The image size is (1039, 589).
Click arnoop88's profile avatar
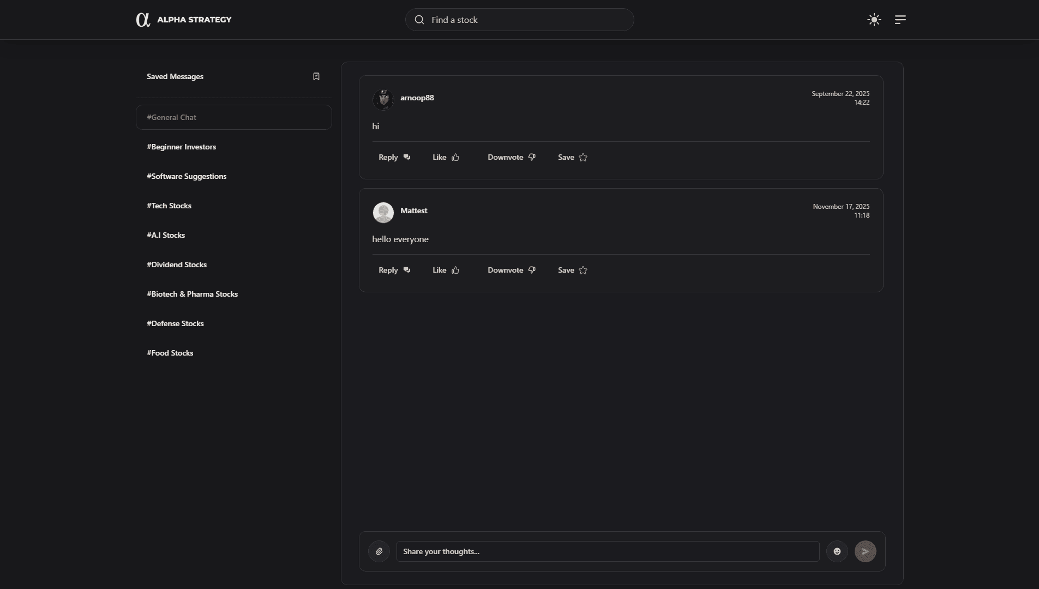point(383,99)
